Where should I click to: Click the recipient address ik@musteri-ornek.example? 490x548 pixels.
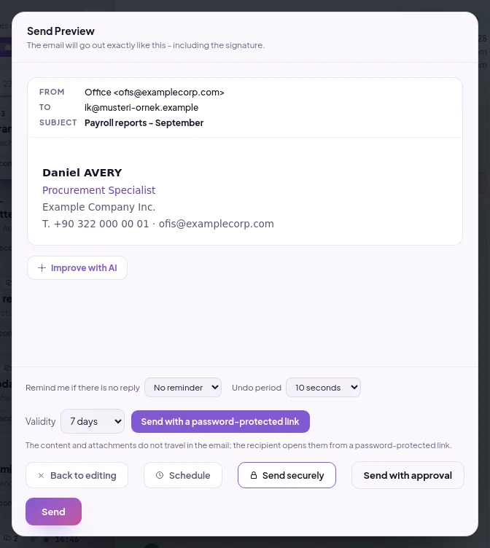141,108
